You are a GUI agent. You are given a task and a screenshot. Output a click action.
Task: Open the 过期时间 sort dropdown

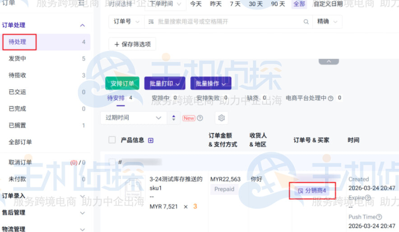[x=134, y=118]
